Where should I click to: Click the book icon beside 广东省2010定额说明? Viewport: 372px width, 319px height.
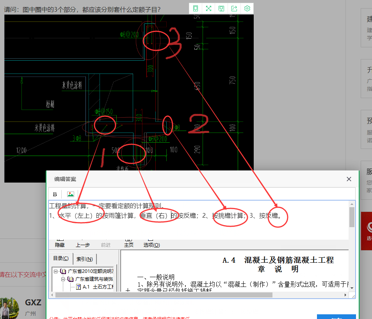[x=63, y=271]
